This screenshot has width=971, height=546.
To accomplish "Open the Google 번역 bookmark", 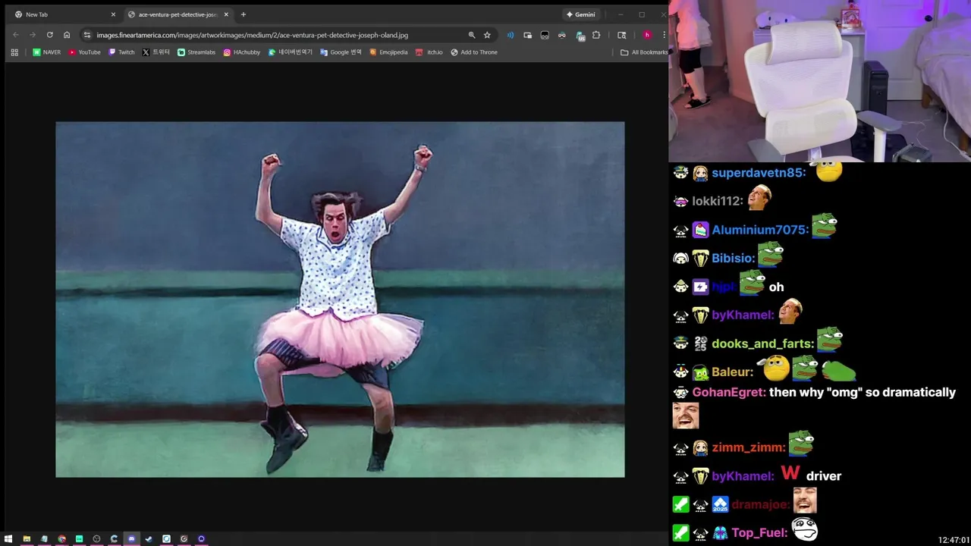I will pos(341,52).
